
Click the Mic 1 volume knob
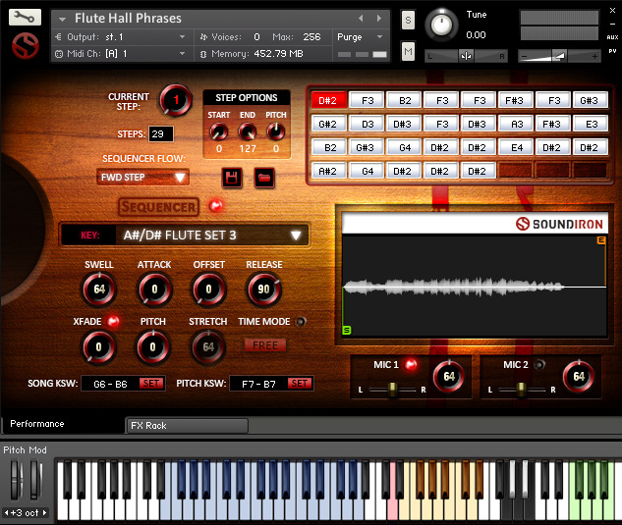449,376
